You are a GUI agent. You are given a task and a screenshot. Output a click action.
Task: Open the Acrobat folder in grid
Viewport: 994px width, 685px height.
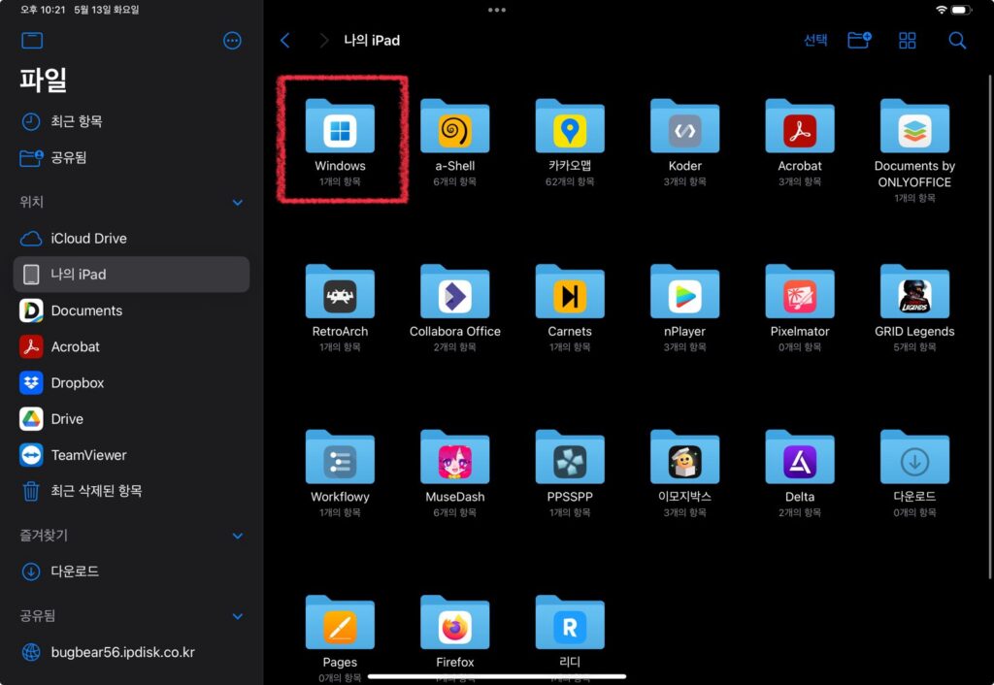coord(800,126)
